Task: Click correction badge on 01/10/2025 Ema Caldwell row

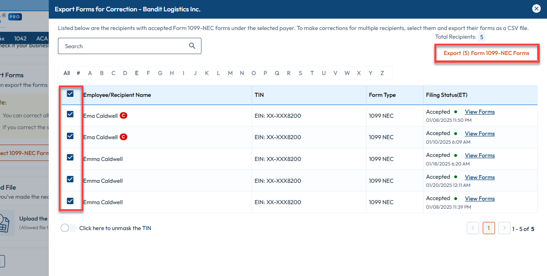Action: pos(124,137)
